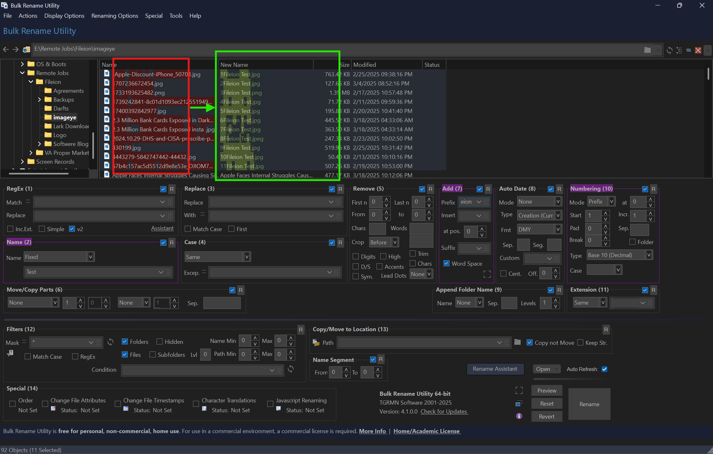The height and width of the screenshot is (454, 713).
Task: Click the purple info icon near Revert
Action: coord(519,416)
